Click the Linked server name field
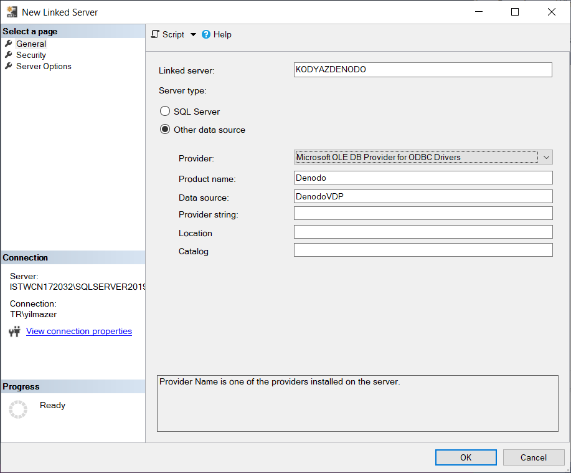 [423, 70]
